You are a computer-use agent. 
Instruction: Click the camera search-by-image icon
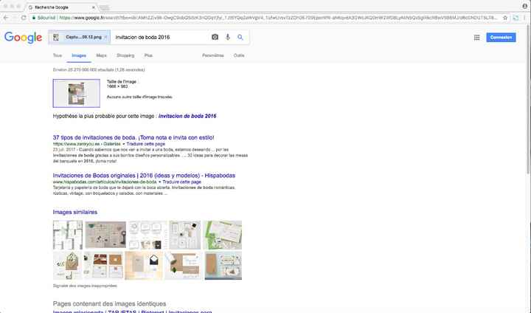[x=215, y=37]
